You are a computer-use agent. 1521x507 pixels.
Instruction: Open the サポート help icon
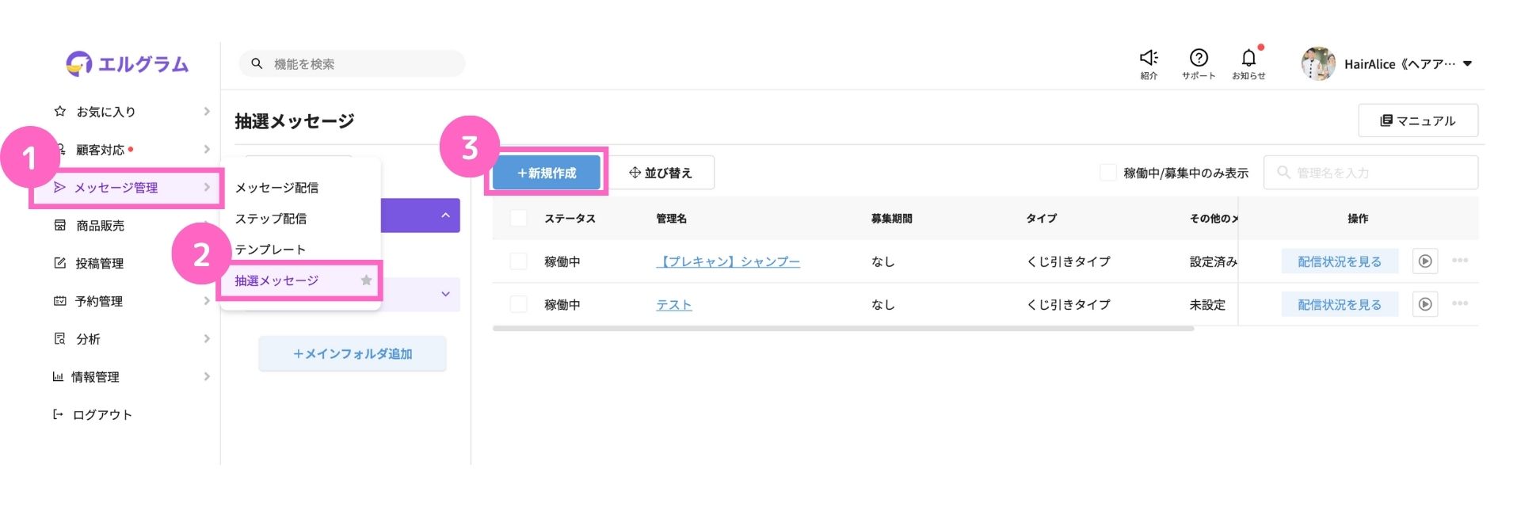[1199, 57]
